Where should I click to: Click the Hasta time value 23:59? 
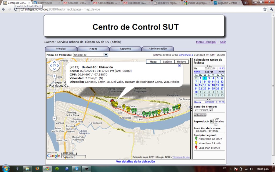(221, 102)
